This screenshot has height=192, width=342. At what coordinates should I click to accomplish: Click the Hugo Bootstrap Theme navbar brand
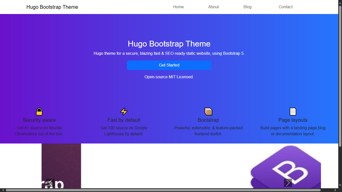pyautogui.click(x=52, y=7)
